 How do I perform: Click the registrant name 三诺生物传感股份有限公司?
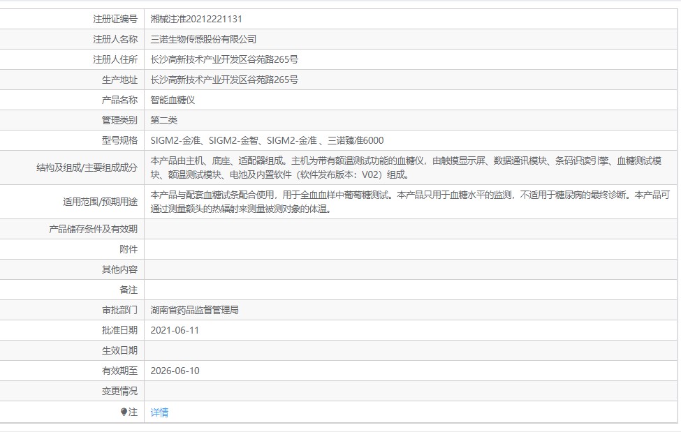[203, 40]
